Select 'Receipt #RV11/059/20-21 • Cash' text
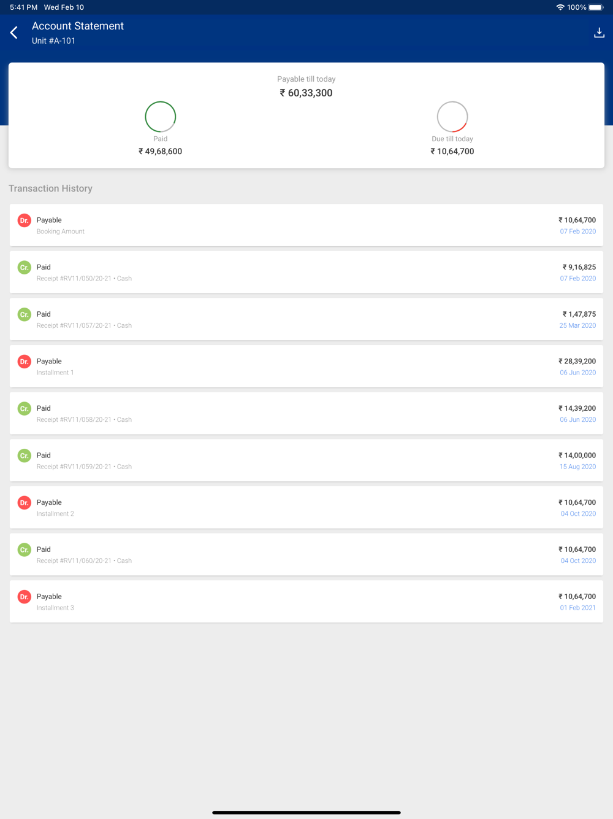613x819 pixels. (84, 467)
